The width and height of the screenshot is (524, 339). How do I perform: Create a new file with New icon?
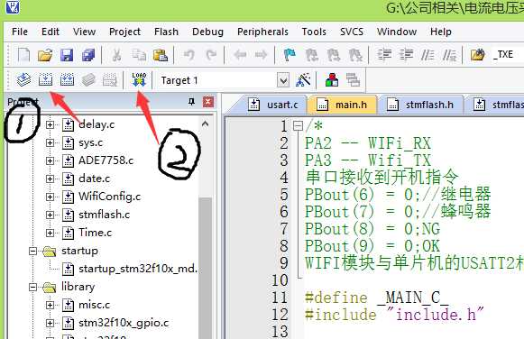tap(23, 55)
